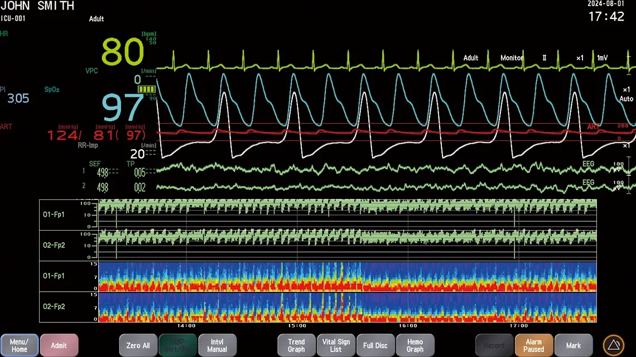Open the ECG Monitor filter mode setting

tap(512, 58)
